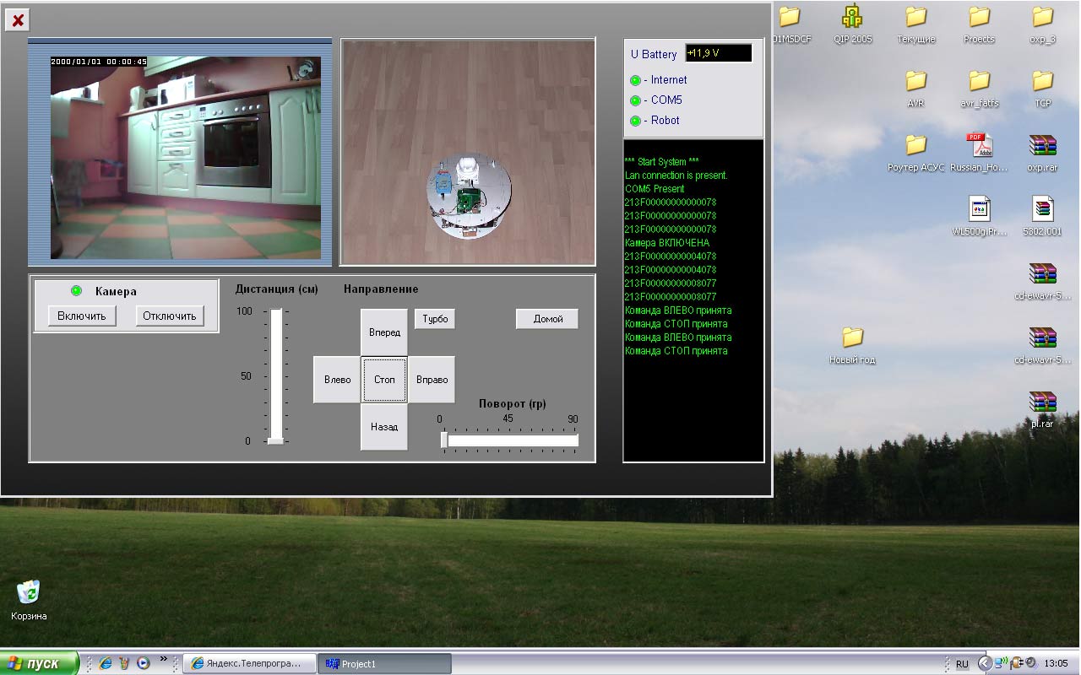Launch Internet Explorer from quick launch

tap(106, 663)
